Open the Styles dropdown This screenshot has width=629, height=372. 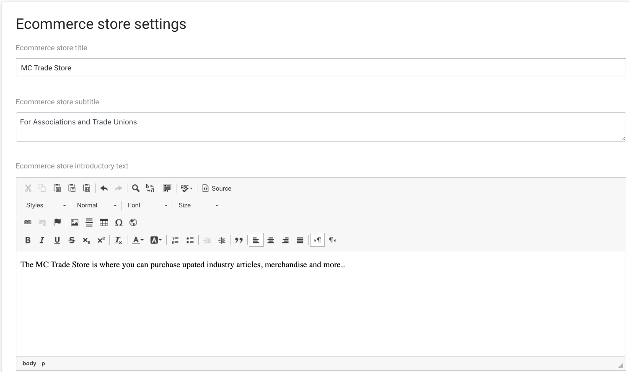(46, 205)
